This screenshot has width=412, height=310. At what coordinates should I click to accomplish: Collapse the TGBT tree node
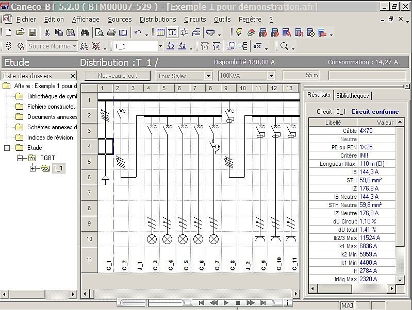tap(20, 158)
